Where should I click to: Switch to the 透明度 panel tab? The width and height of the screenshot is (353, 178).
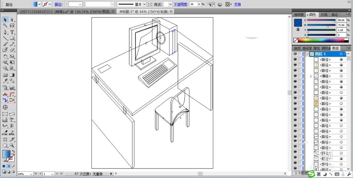(299, 14)
